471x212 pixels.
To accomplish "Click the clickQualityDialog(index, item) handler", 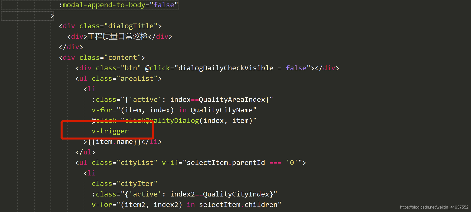I will pos(189,121).
